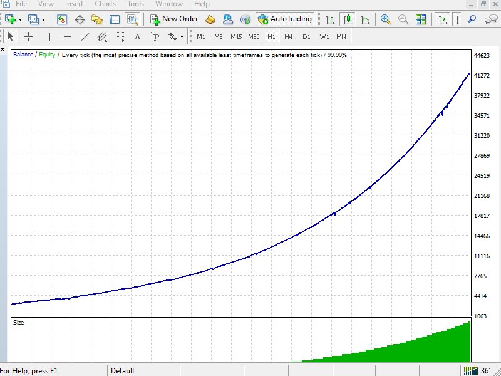Expand the arrows objects dropdown
The width and height of the screenshot is (501, 376).
click(x=182, y=37)
